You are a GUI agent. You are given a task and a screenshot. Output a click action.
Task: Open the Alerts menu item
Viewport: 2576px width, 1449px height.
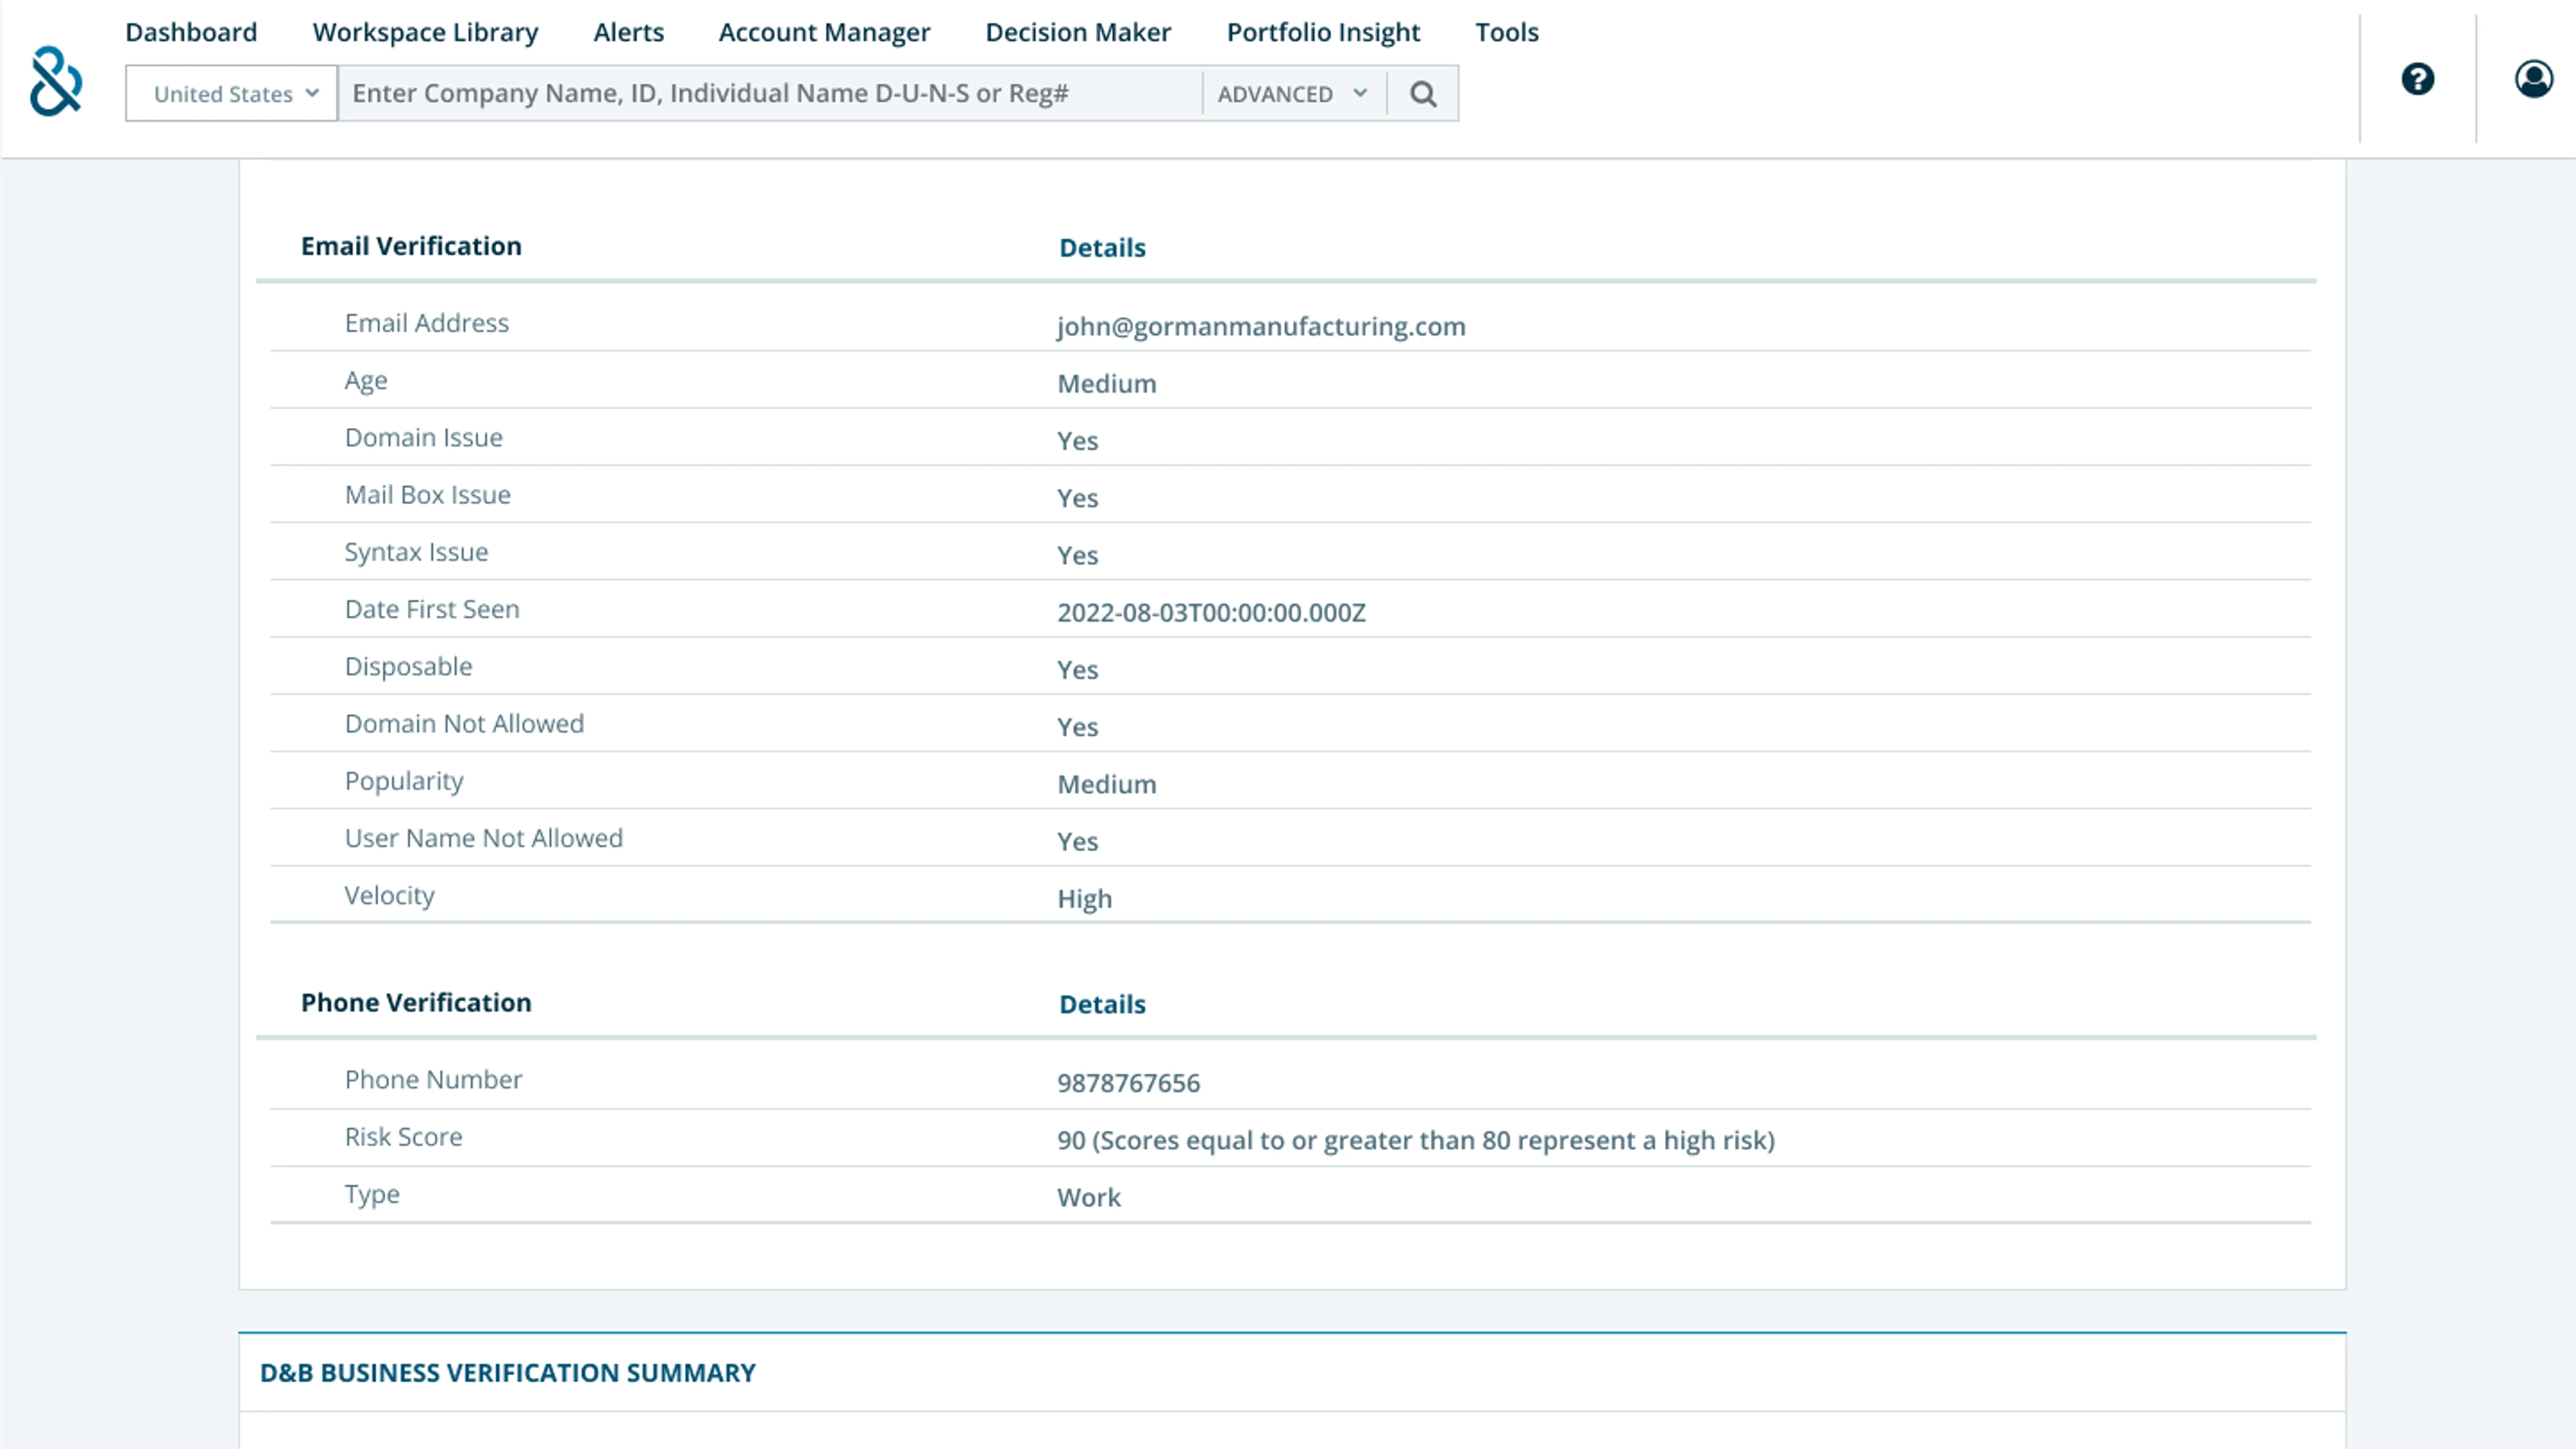[628, 32]
